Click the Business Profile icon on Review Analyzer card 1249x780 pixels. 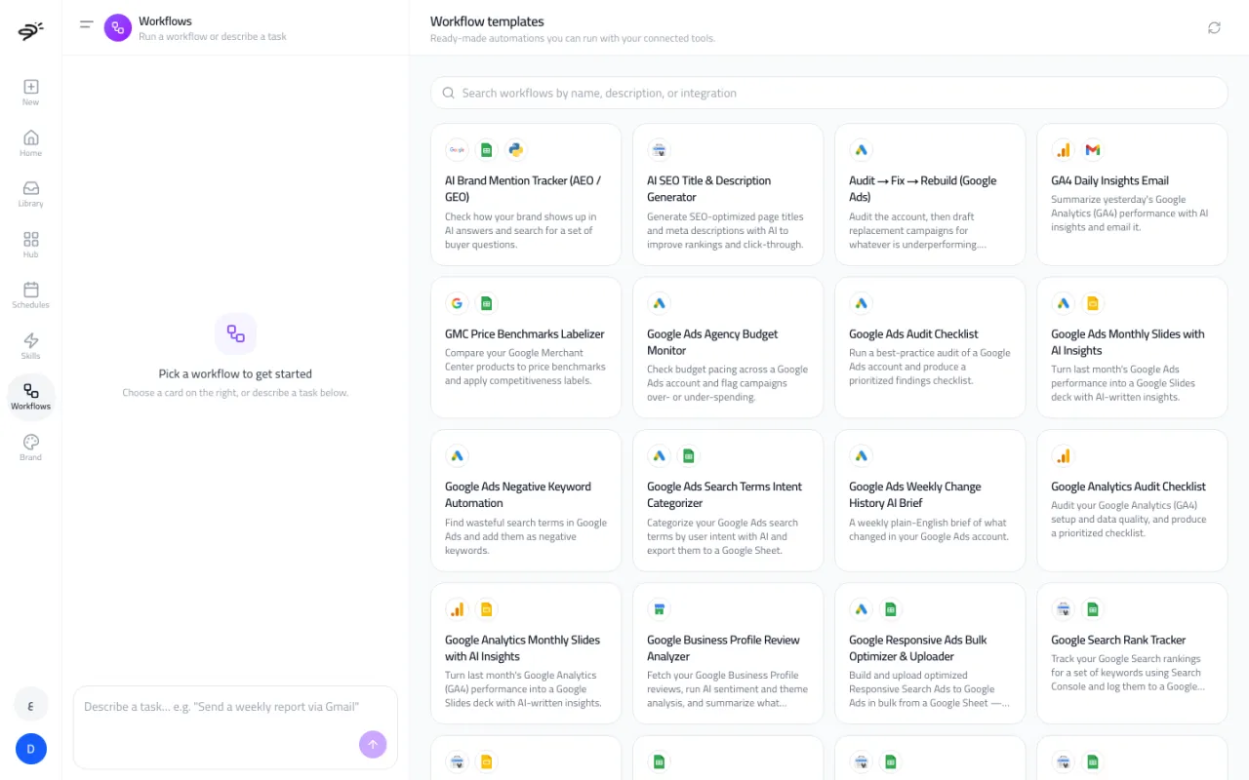tap(659, 609)
